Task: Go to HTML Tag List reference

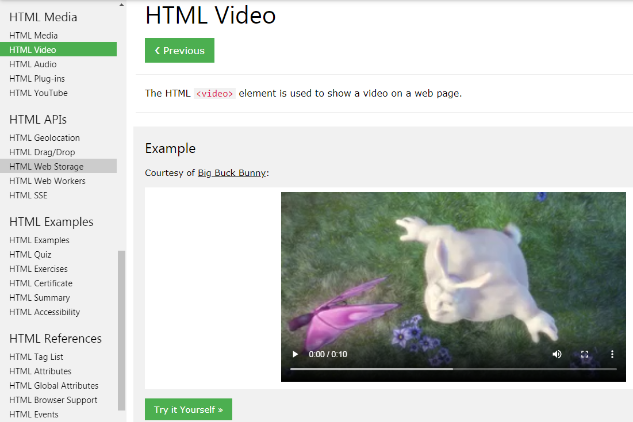Action: [36, 357]
